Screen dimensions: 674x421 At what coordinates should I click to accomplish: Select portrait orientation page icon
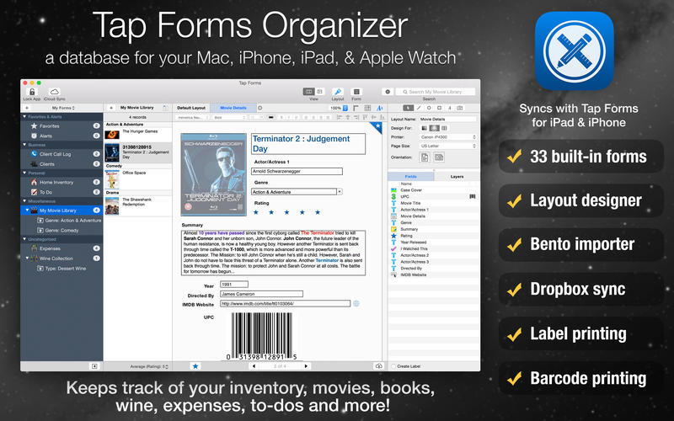point(425,157)
